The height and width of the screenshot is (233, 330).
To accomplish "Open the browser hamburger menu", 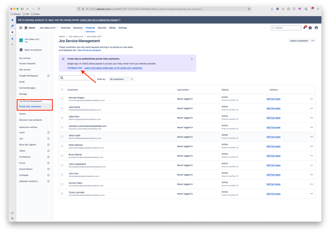I will coord(318,9).
